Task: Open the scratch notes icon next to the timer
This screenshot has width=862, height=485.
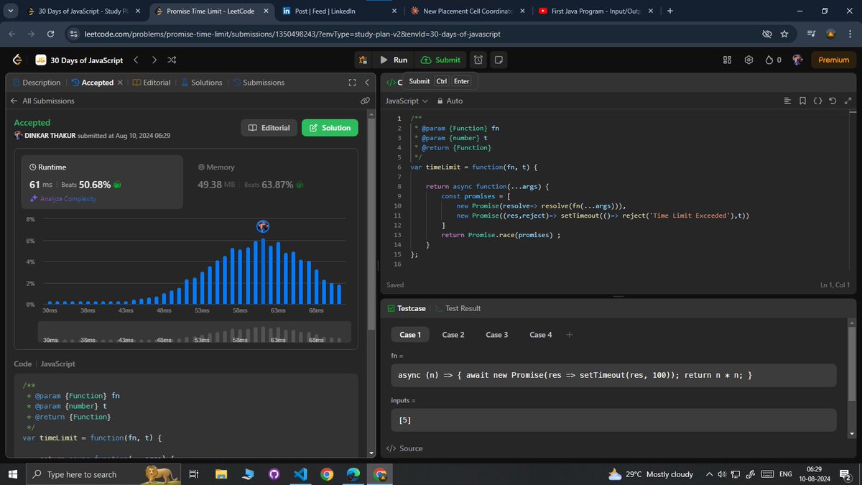Action: [x=499, y=60]
